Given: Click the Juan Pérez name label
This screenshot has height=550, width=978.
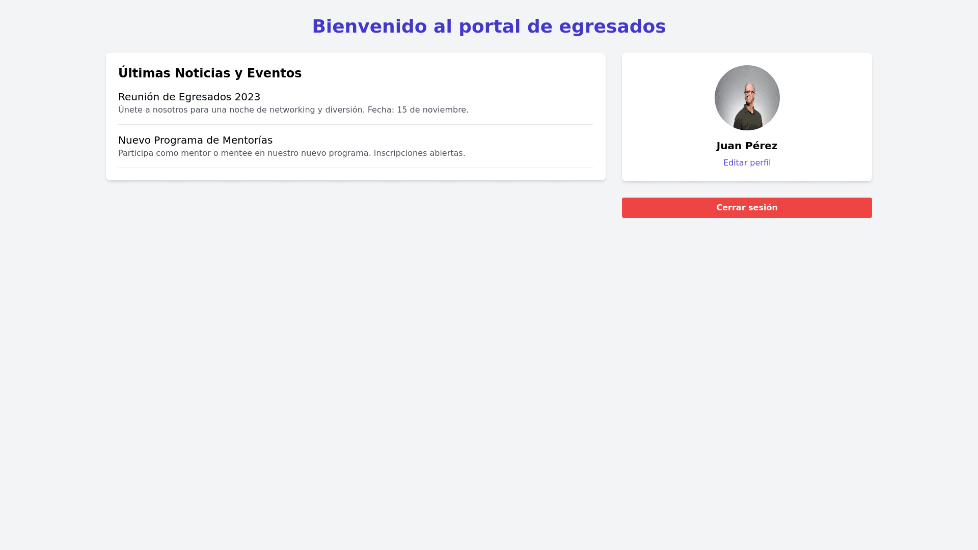Looking at the screenshot, I should tap(747, 146).
